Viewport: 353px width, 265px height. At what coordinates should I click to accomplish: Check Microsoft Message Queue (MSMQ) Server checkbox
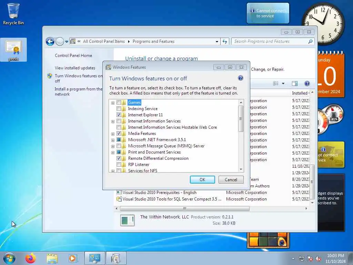(x=119, y=146)
